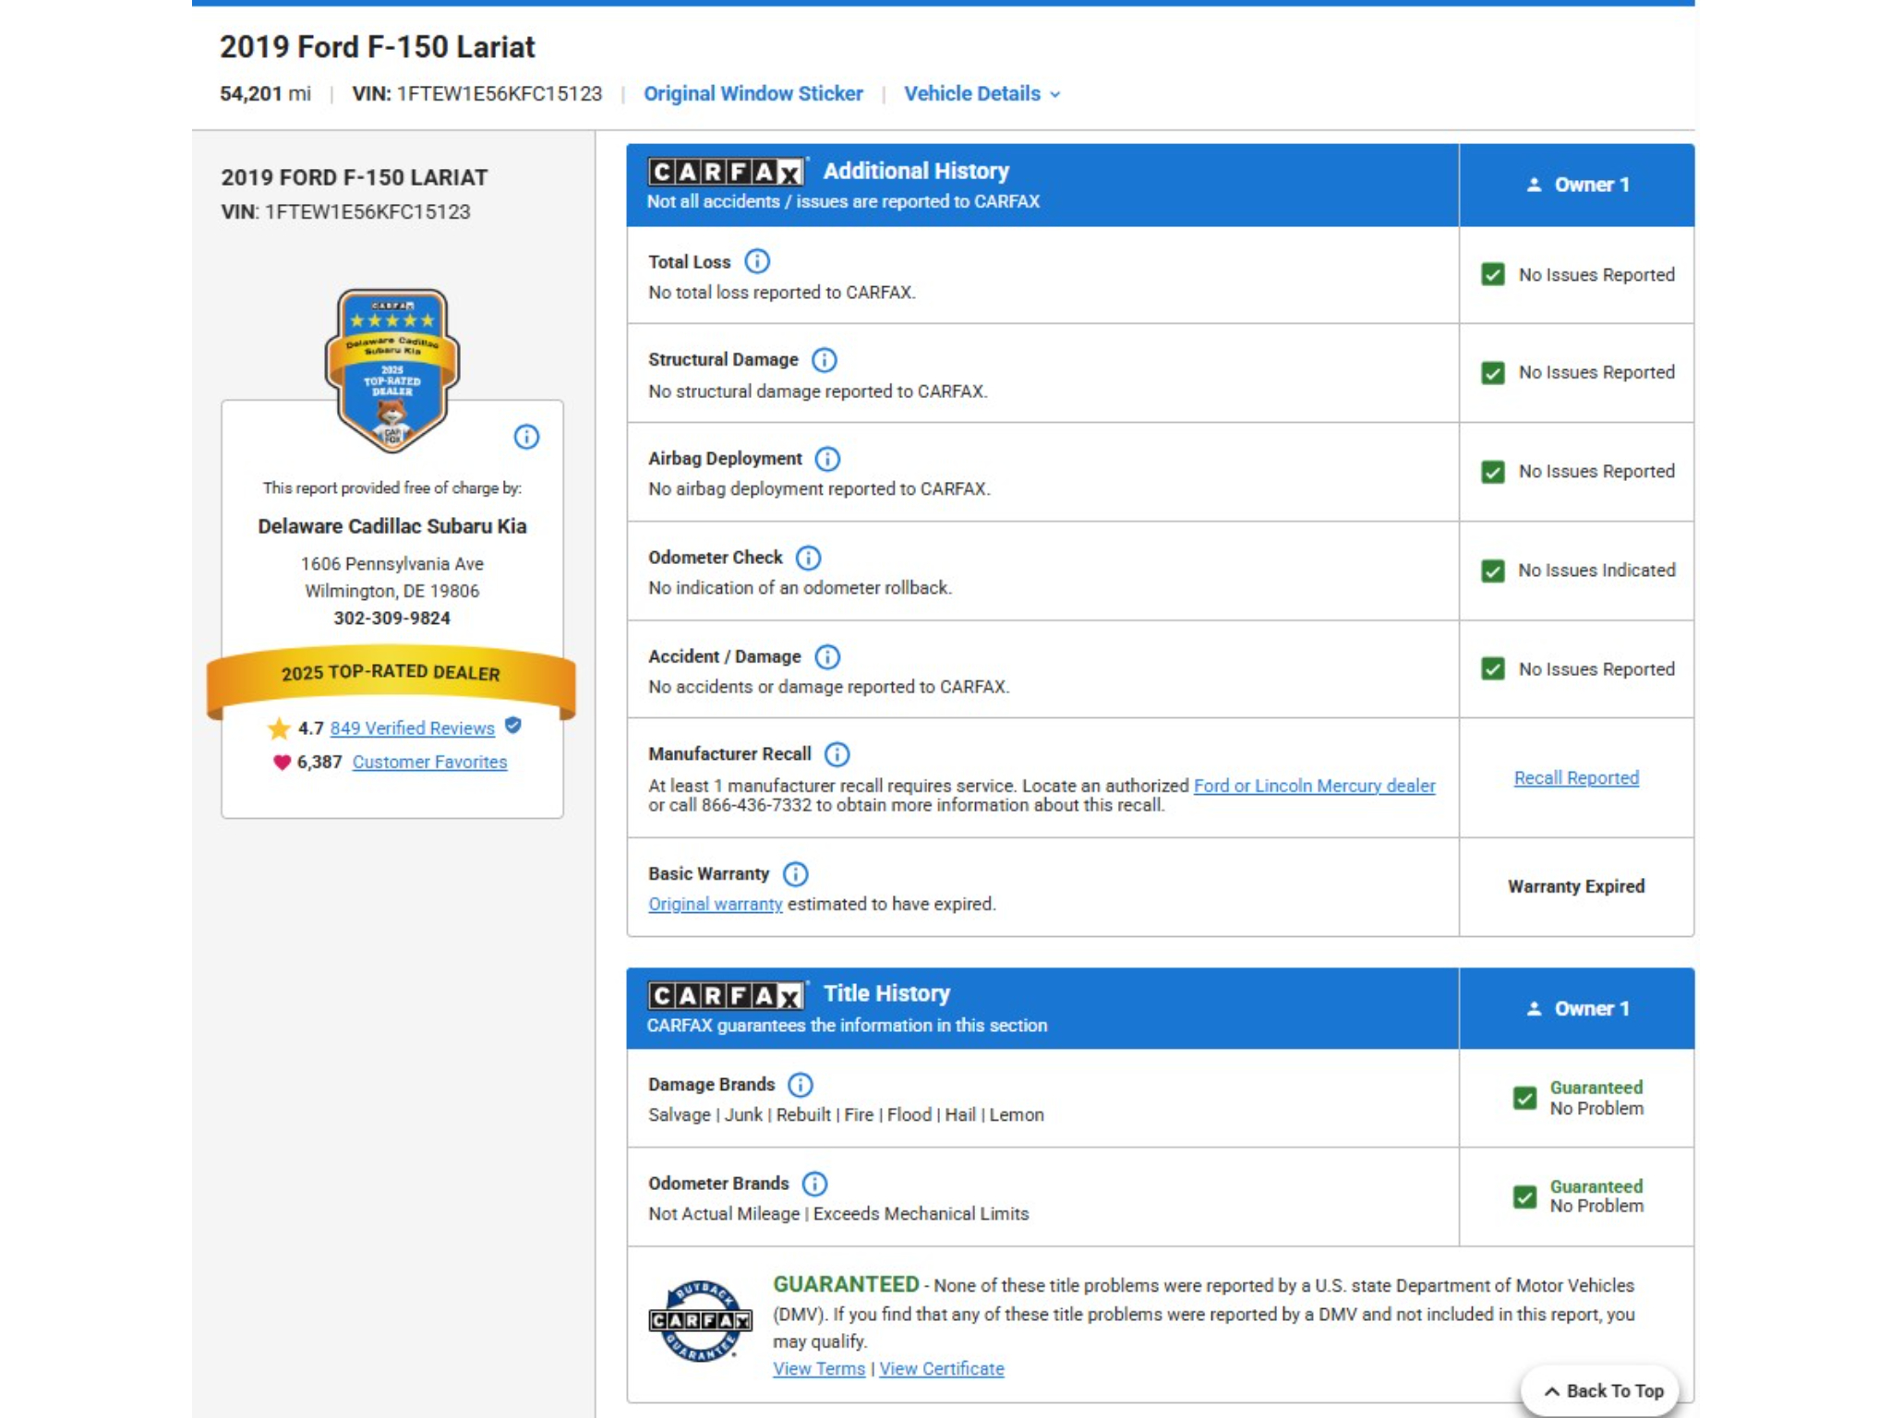The height and width of the screenshot is (1418, 1891).
Task: Click the Total Loss info icon
Action: coord(756,261)
